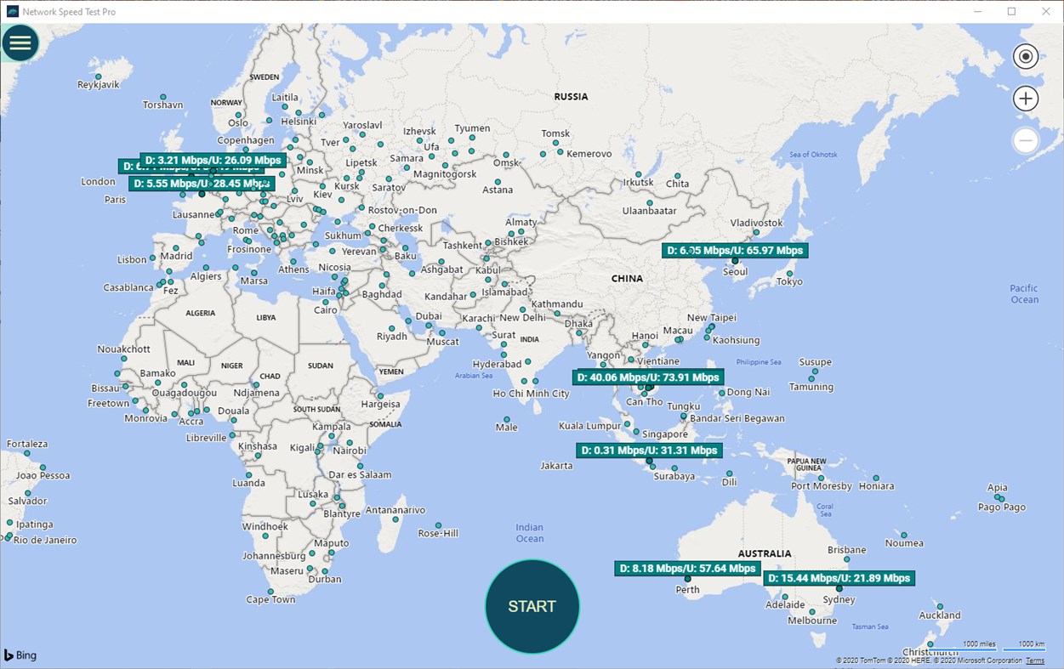Zoom in with the plus button

pos(1026,99)
